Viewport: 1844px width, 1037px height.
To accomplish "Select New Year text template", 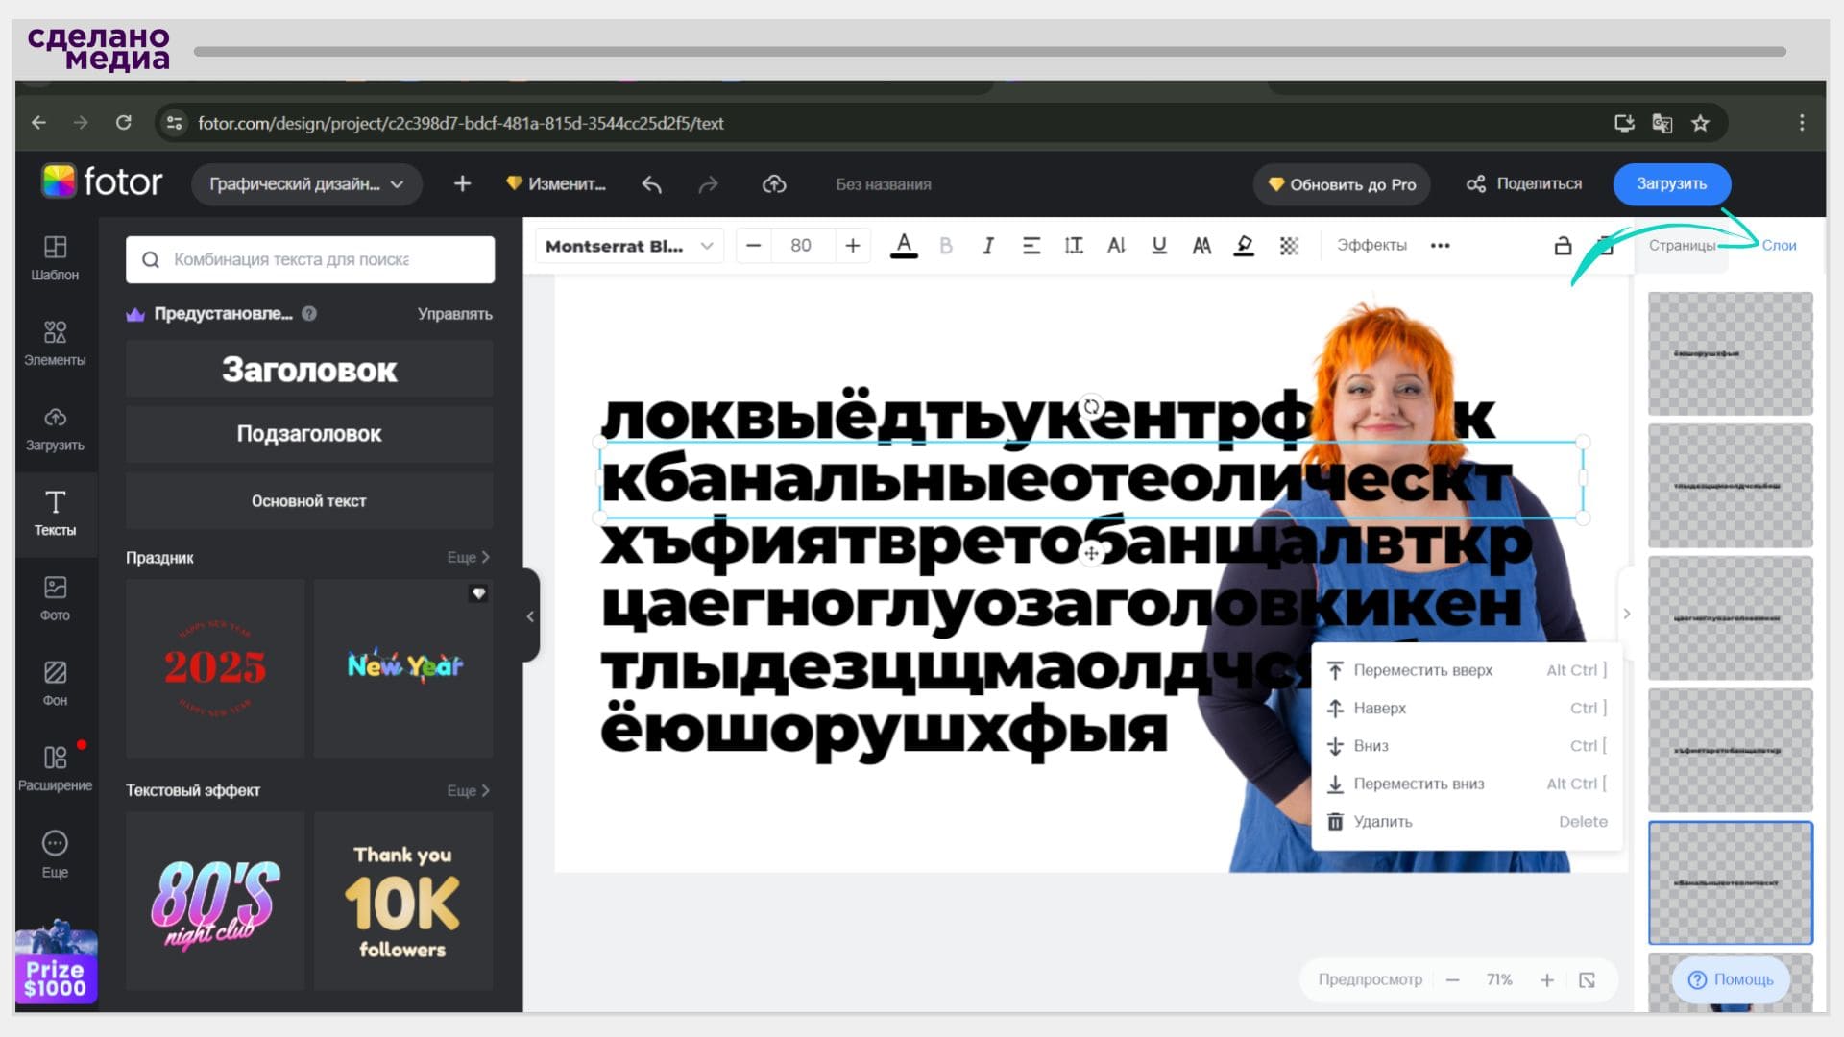I will point(403,667).
